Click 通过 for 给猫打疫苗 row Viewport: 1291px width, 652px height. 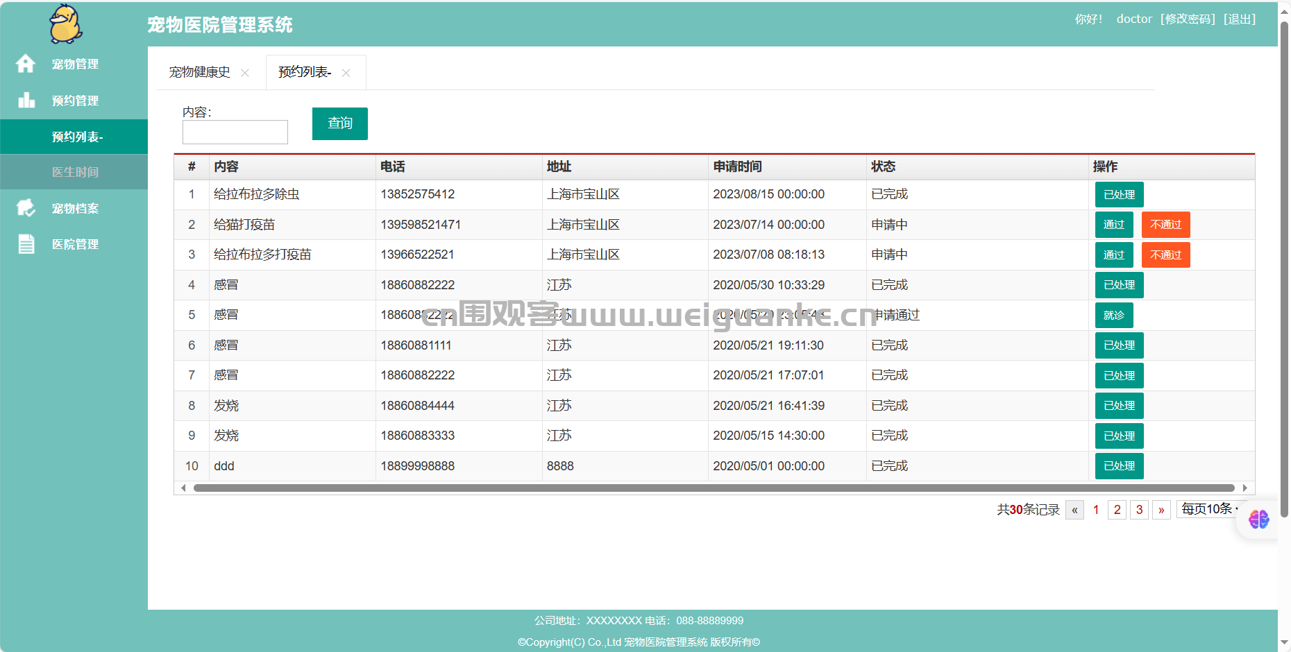tap(1114, 225)
